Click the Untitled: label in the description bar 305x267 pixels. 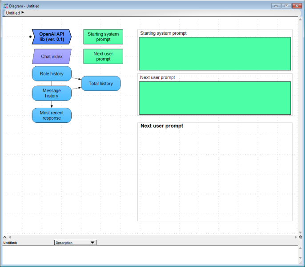point(10,243)
